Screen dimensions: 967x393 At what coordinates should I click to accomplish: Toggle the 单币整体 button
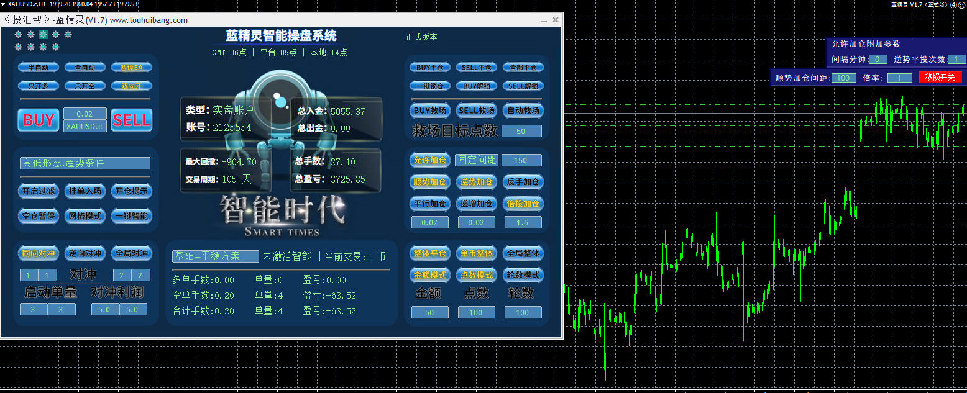pyautogui.click(x=477, y=253)
